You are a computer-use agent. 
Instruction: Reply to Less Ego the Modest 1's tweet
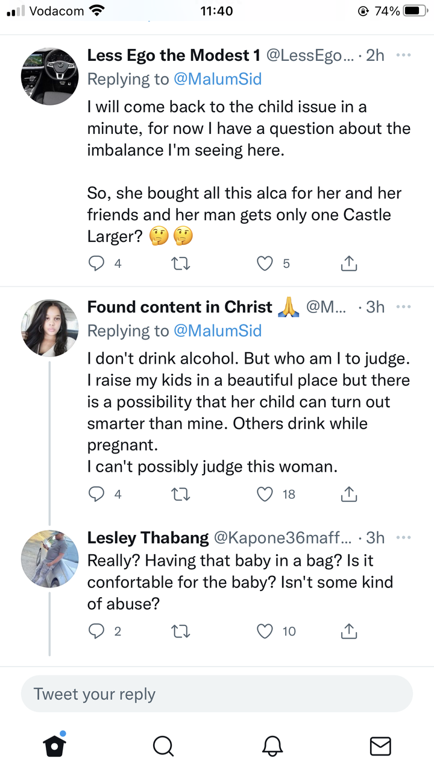(96, 264)
